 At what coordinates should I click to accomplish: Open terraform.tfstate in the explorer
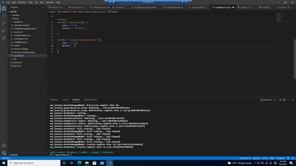pyautogui.click(x=21, y=49)
